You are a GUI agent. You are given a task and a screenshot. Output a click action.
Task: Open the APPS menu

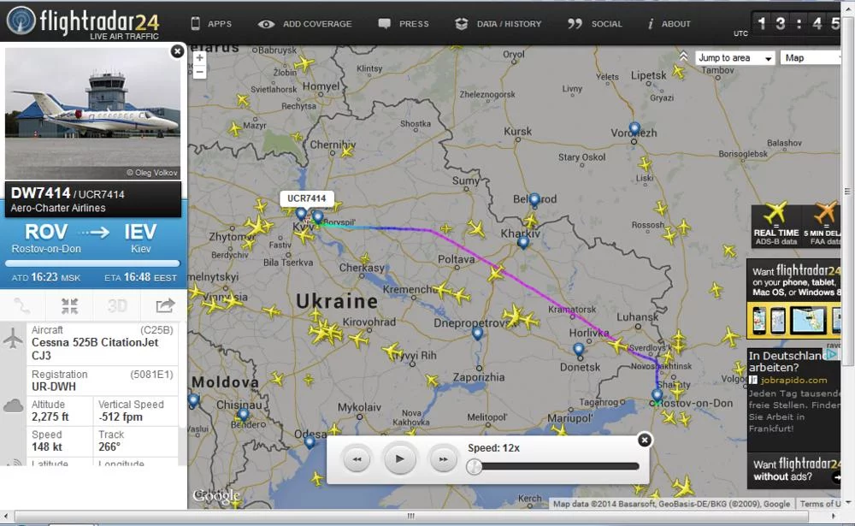[211, 24]
